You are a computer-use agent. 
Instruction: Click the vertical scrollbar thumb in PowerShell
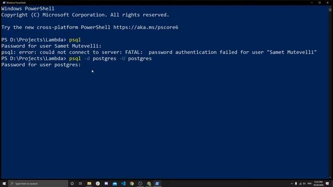330,9
